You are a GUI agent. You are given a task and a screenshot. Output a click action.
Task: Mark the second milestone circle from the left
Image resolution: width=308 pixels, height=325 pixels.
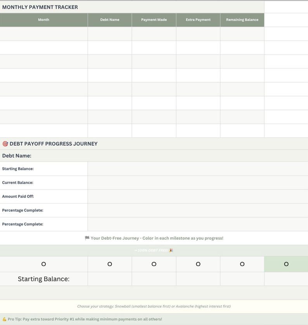click(x=110, y=264)
